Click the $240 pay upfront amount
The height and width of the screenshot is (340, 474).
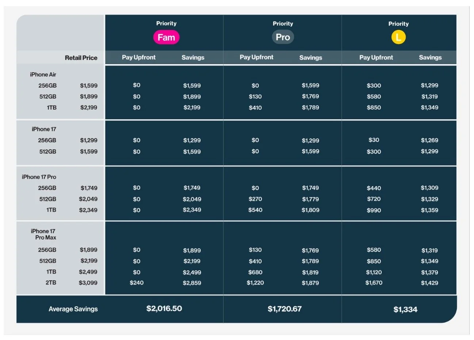pyautogui.click(x=137, y=283)
